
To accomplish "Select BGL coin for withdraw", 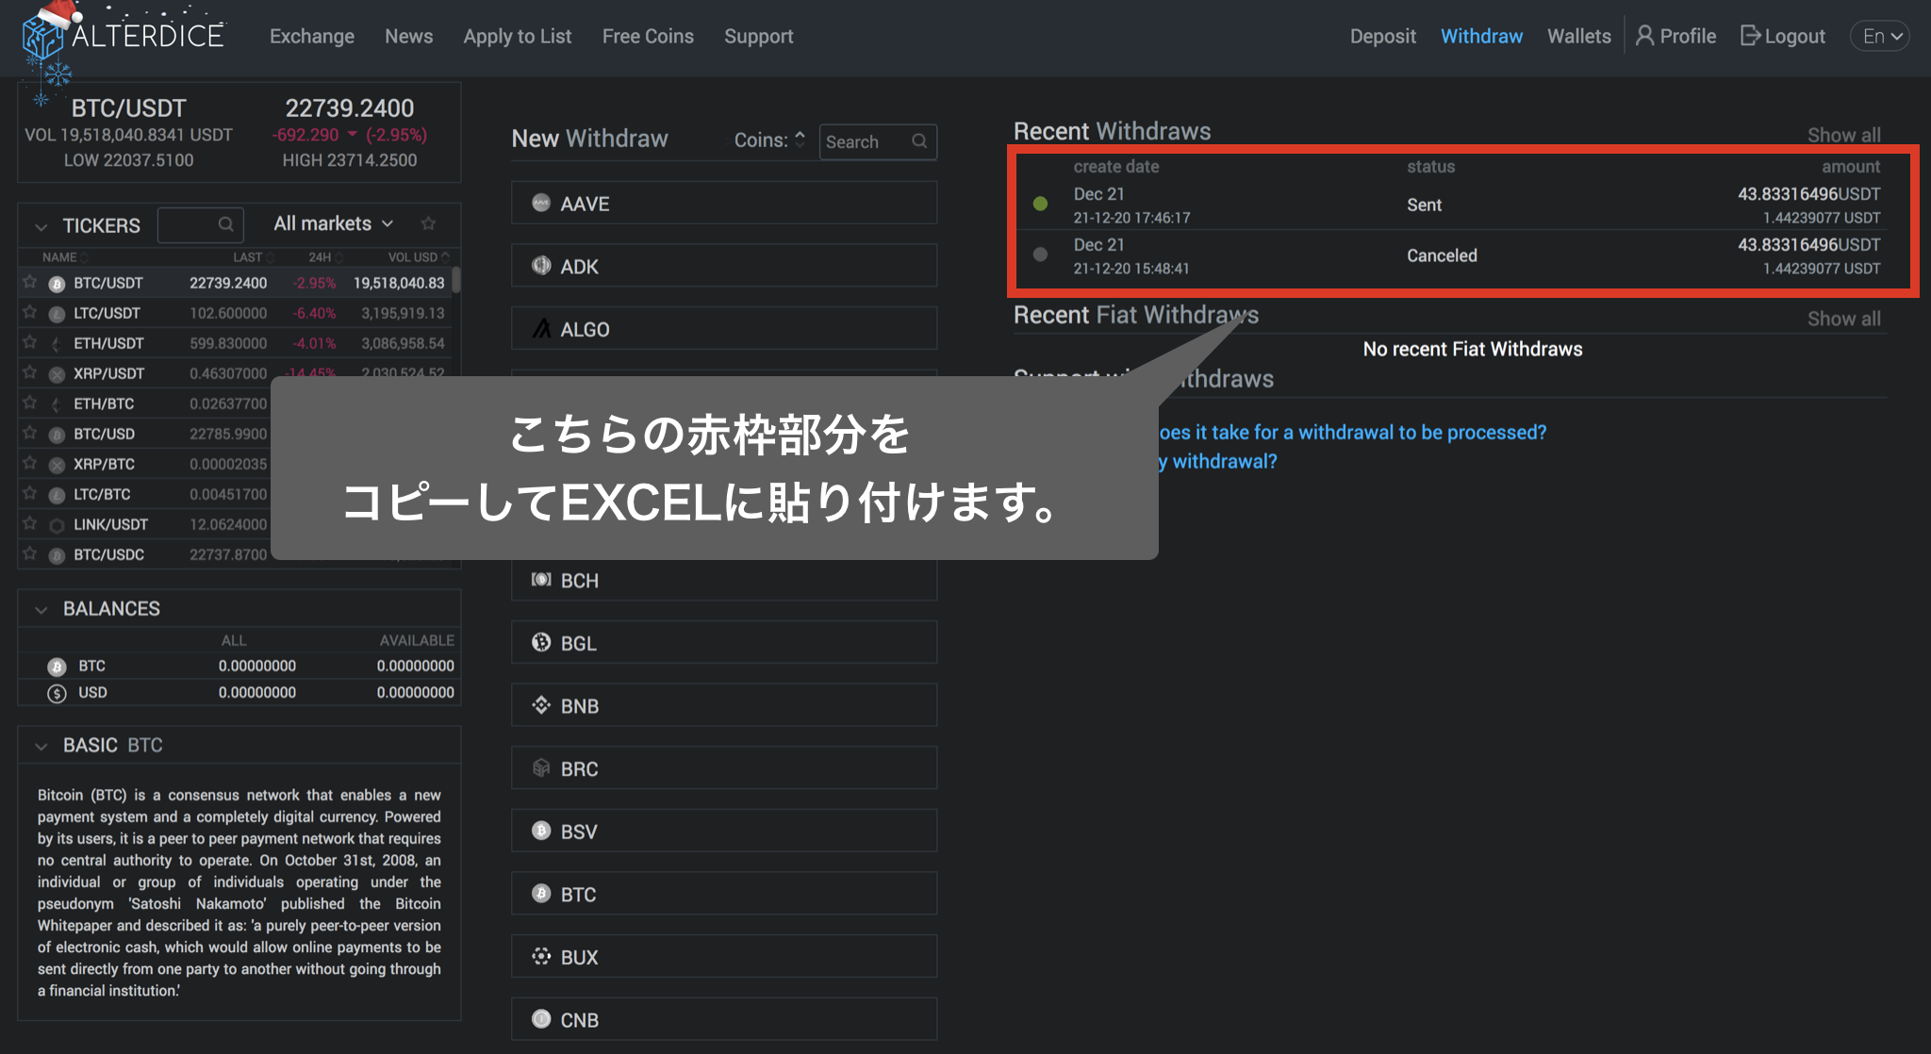I will 724,642.
